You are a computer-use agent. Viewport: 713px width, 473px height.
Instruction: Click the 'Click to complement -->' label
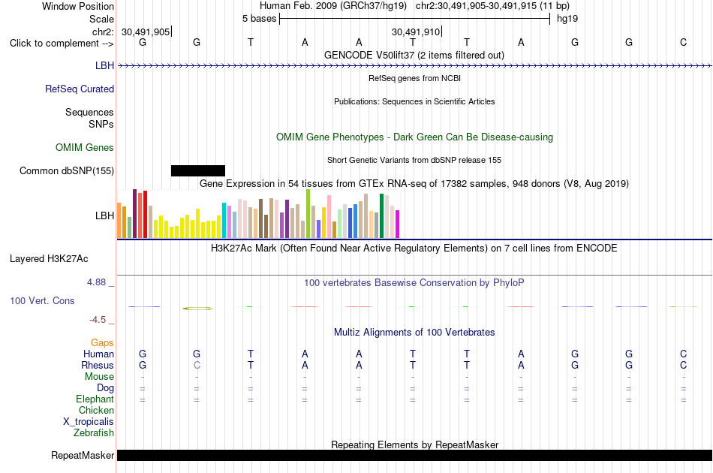[x=62, y=44]
